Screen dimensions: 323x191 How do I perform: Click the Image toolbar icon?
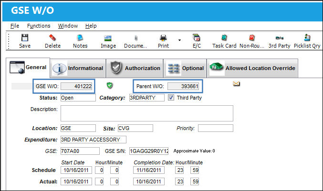tap(108, 38)
